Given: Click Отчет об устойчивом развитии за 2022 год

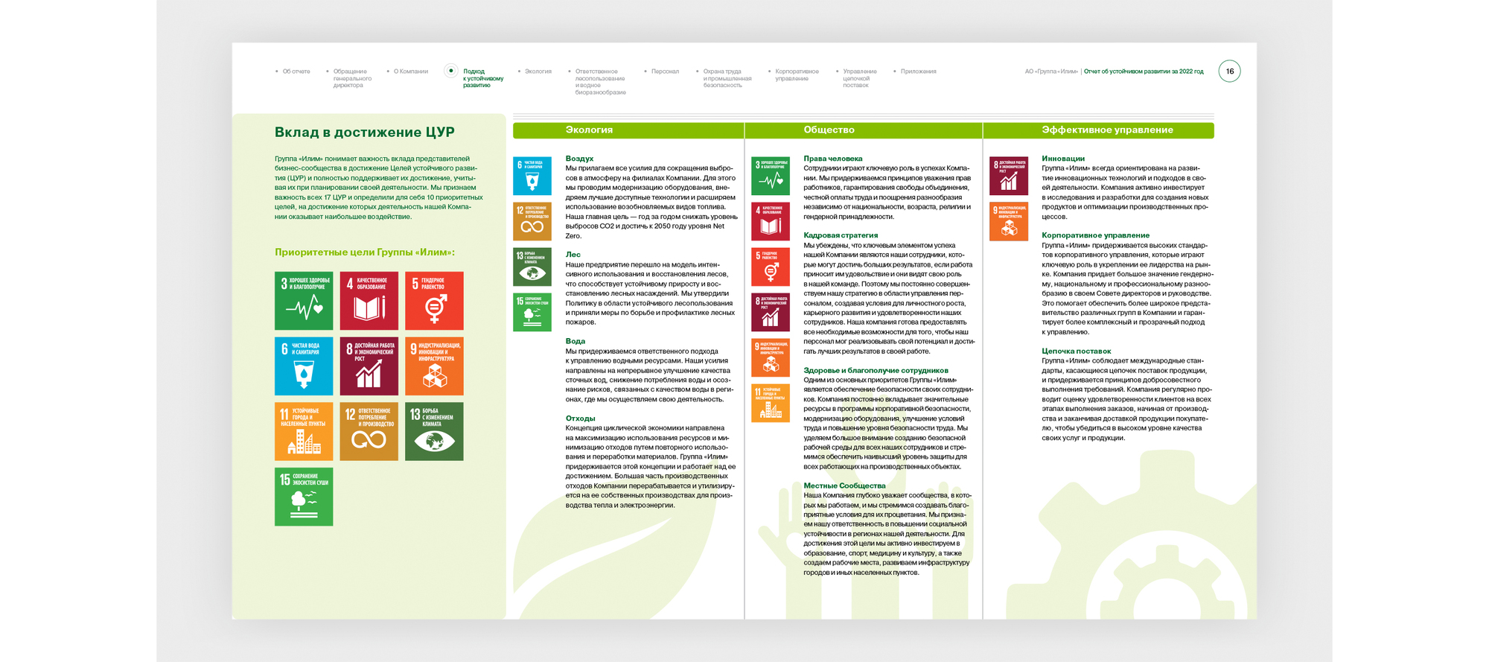Looking at the screenshot, I should (1144, 71).
